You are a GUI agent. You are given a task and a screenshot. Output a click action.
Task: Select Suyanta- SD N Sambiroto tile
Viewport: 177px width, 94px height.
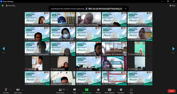[114, 49]
